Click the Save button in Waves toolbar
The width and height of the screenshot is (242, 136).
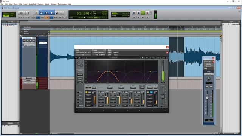163,58
